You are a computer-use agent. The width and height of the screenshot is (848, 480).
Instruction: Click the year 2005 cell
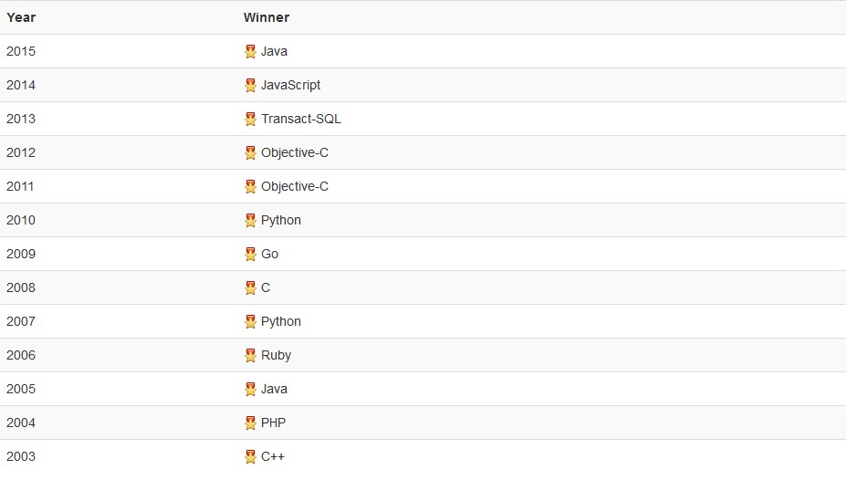click(x=21, y=389)
